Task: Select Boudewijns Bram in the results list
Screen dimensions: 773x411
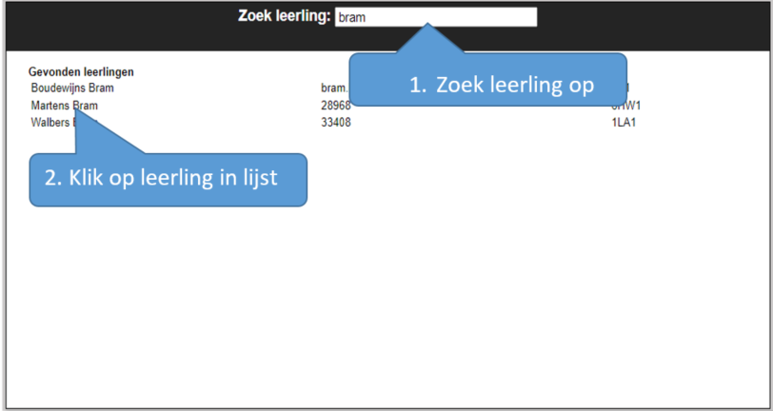Action: pyautogui.click(x=72, y=88)
